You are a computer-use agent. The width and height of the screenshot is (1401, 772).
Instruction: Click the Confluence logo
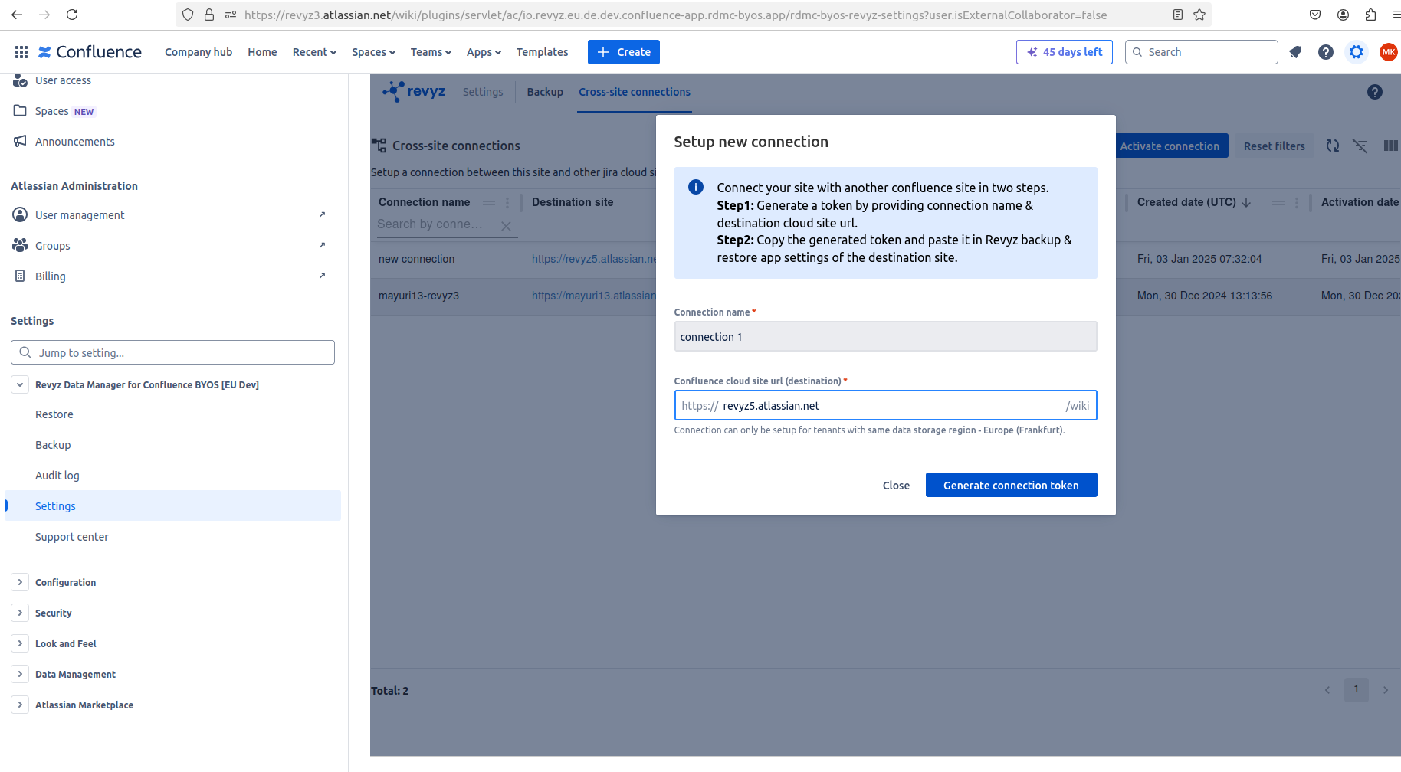pyautogui.click(x=90, y=52)
